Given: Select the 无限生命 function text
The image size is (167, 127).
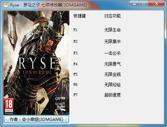Looking at the screenshot, I should 112,30.
